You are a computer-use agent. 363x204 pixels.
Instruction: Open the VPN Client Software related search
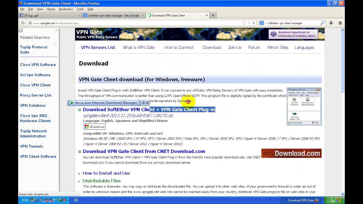38,156
